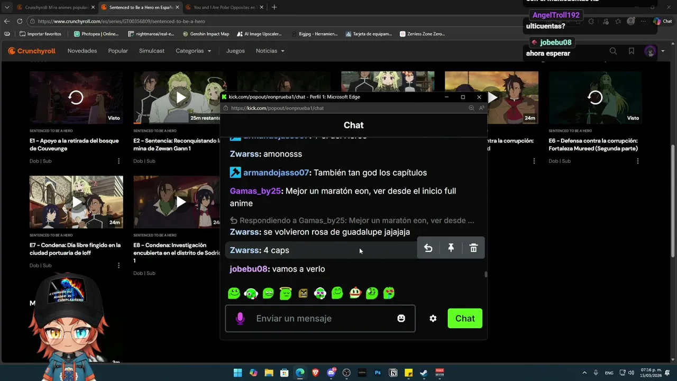677x381 pixels.
Task: Replay episode E1 thumbnail
Action: (76, 97)
